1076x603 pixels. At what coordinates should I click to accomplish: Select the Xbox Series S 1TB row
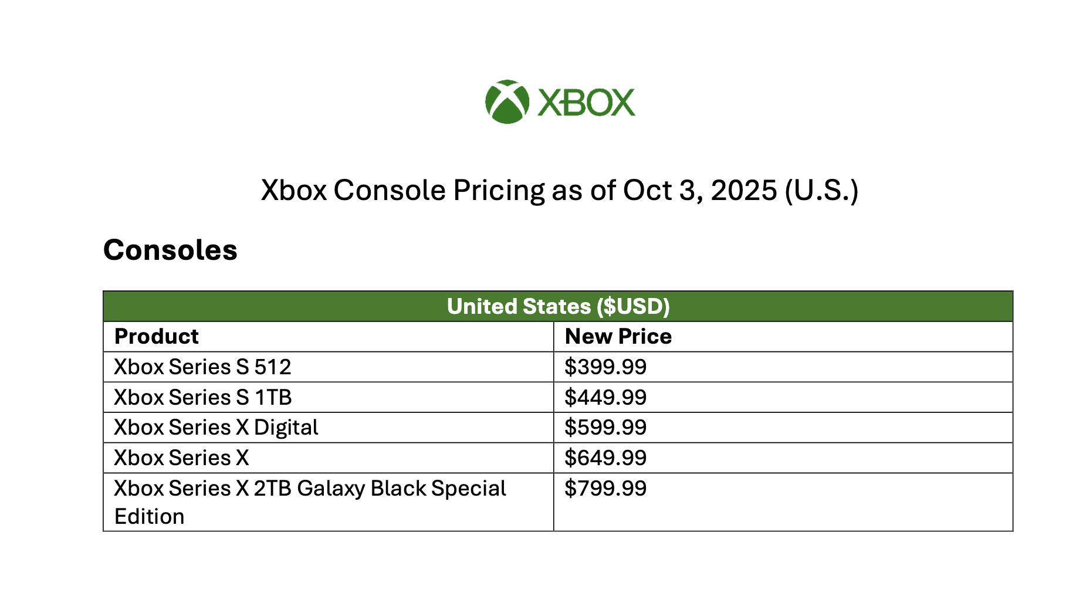(x=558, y=397)
